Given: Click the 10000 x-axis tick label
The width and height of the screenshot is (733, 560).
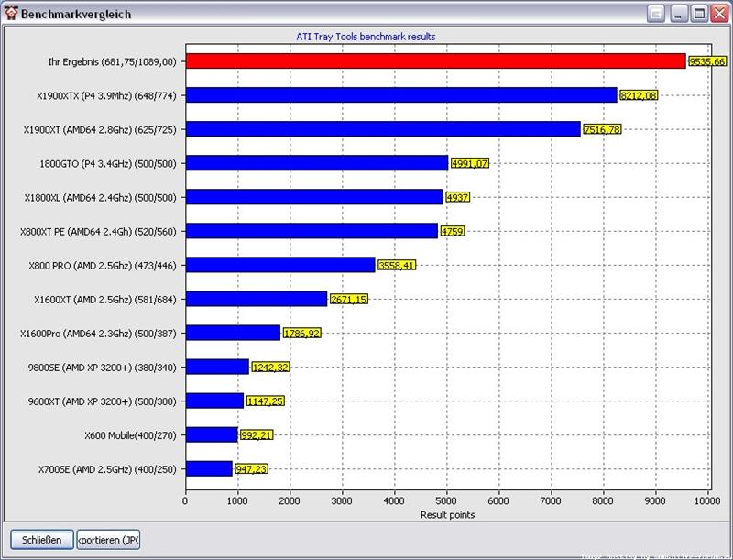Looking at the screenshot, I should coord(707,501).
